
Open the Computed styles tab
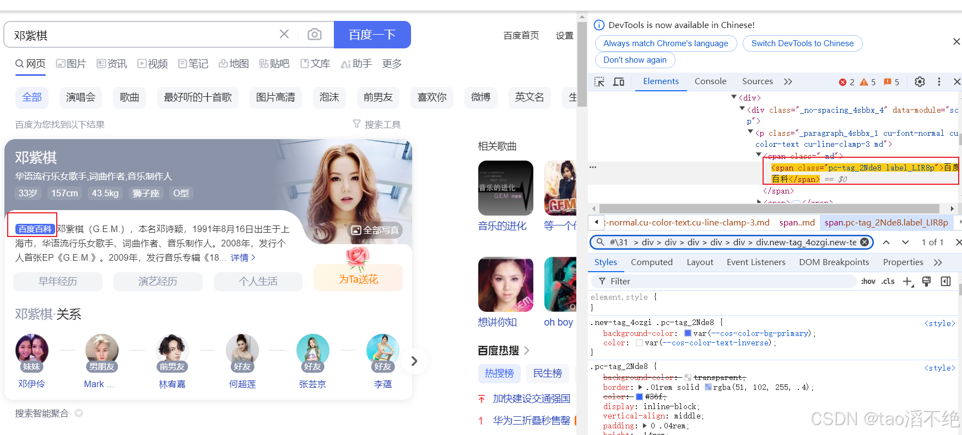651,262
